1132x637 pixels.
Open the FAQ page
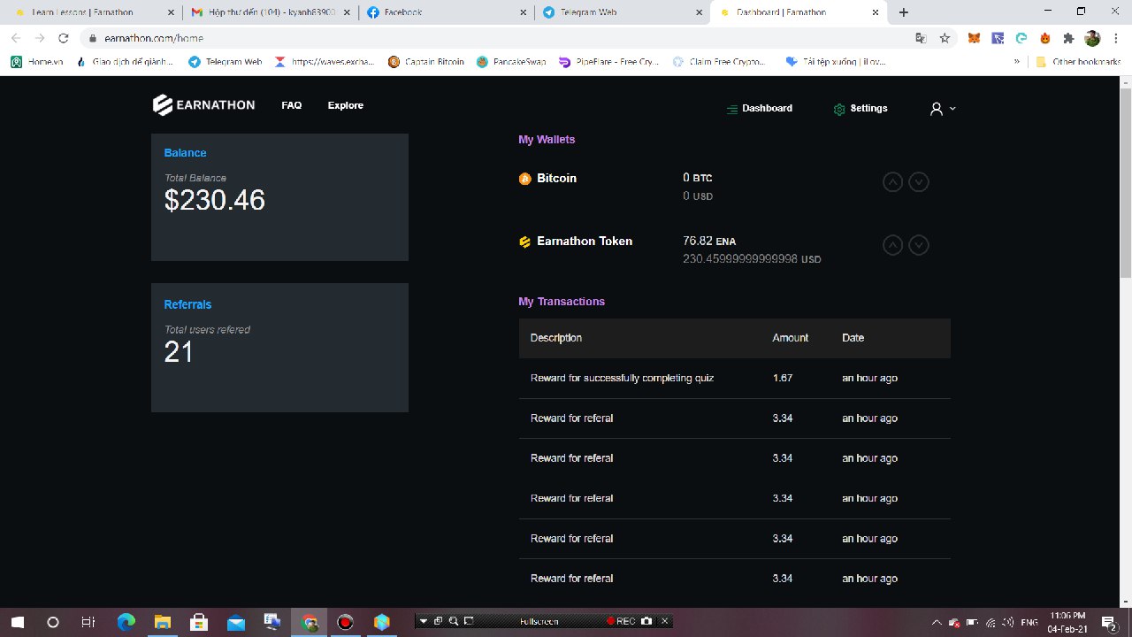(292, 105)
